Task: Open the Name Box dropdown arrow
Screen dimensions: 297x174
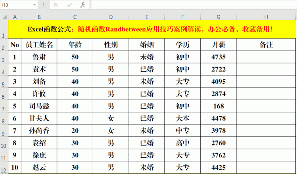Action: [x=34, y=5]
